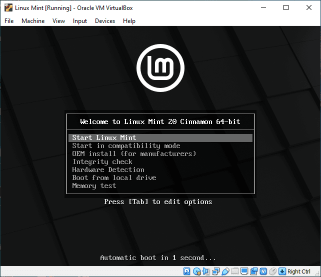Screen dimensions: 321x277
Task: Click the Automatic boot countdown text
Action: (158, 257)
